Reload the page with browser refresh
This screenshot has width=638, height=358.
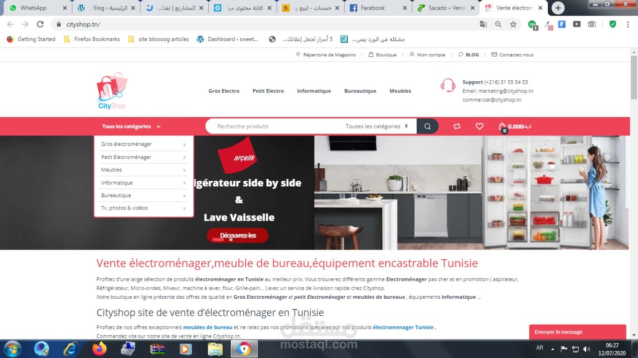(x=40, y=24)
